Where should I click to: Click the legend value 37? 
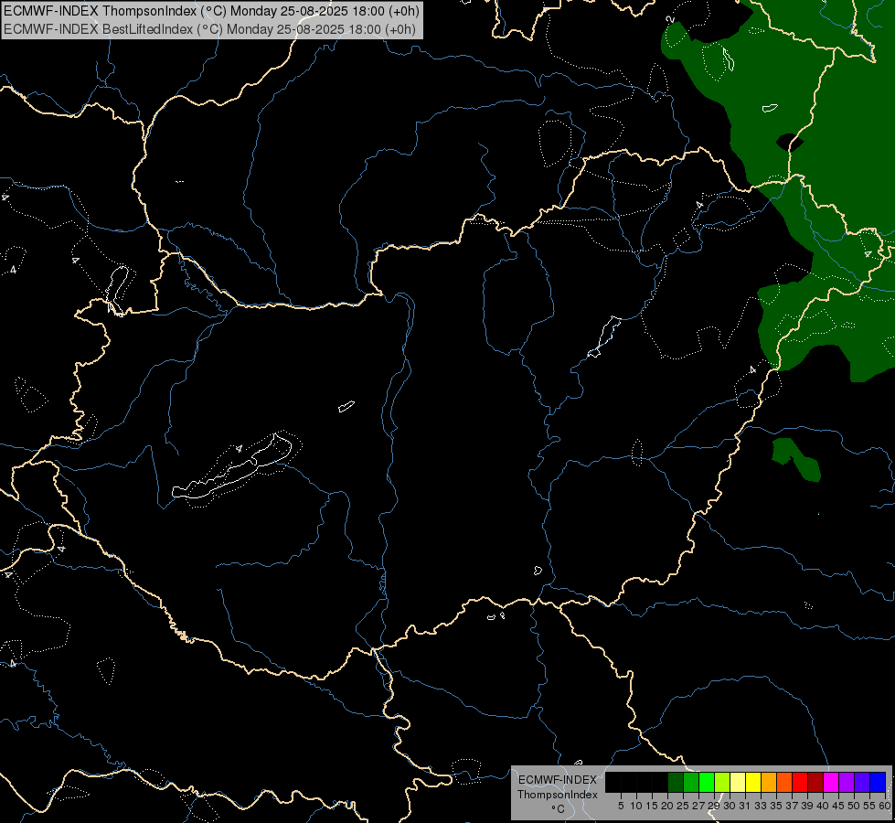792,806
